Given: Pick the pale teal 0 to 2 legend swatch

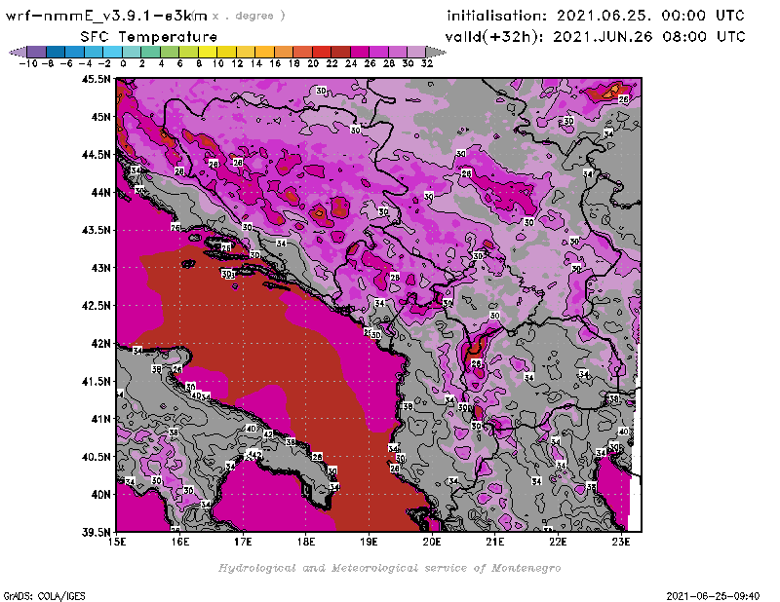Looking at the screenshot, I should 132,52.
